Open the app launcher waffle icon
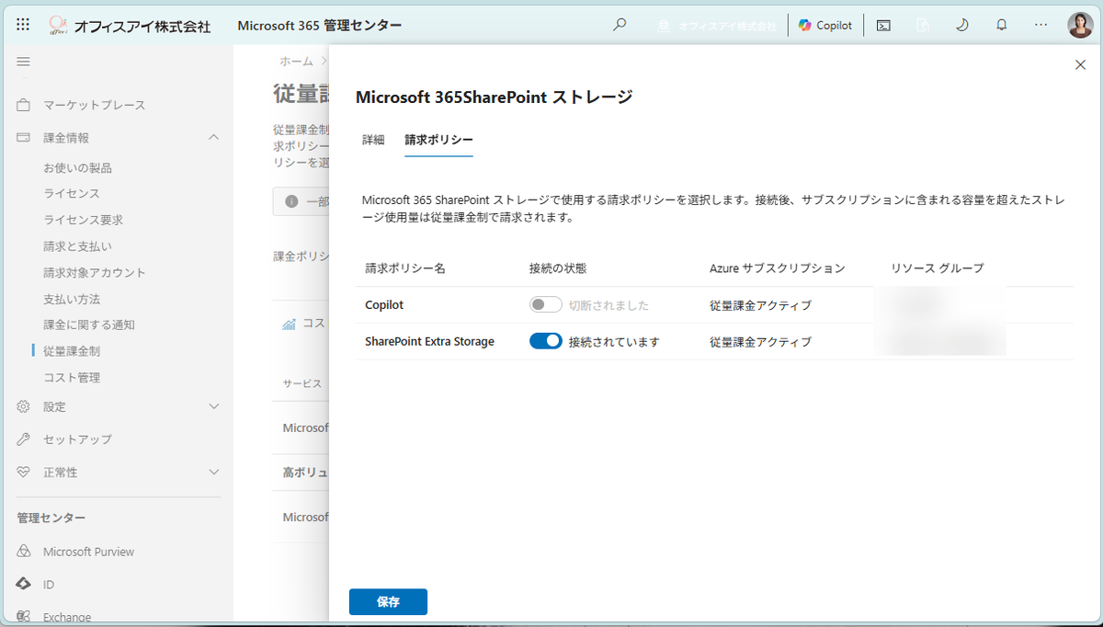Screen dimensions: 1103x627 23,25
